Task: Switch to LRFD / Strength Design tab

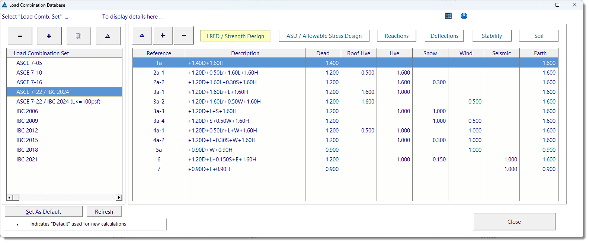Action: point(236,36)
